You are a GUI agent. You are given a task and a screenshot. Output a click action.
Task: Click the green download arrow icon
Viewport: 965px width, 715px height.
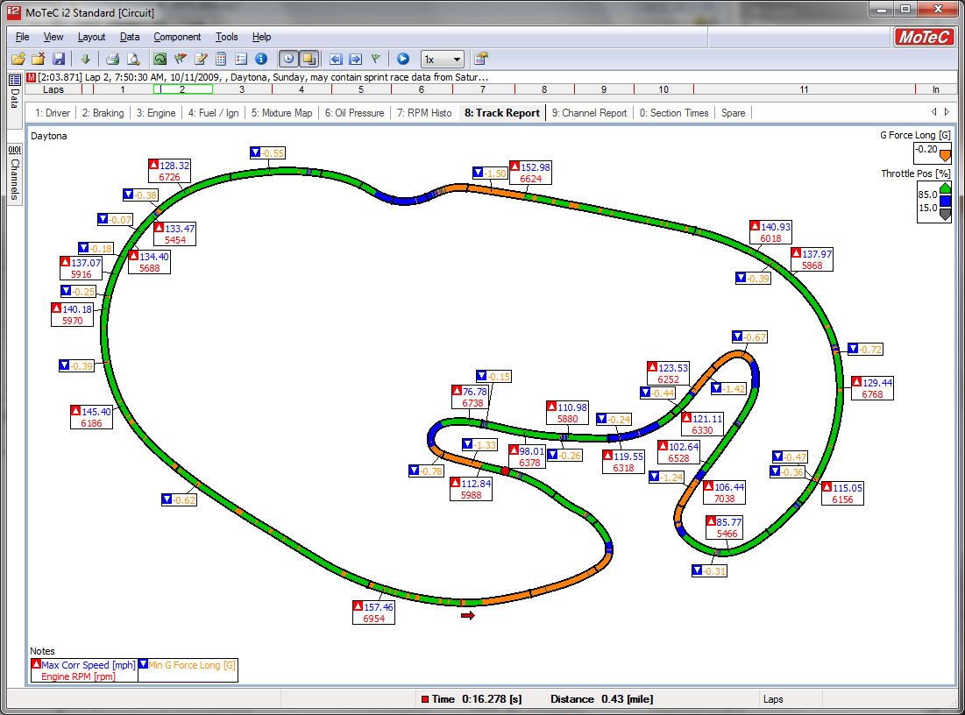click(86, 59)
